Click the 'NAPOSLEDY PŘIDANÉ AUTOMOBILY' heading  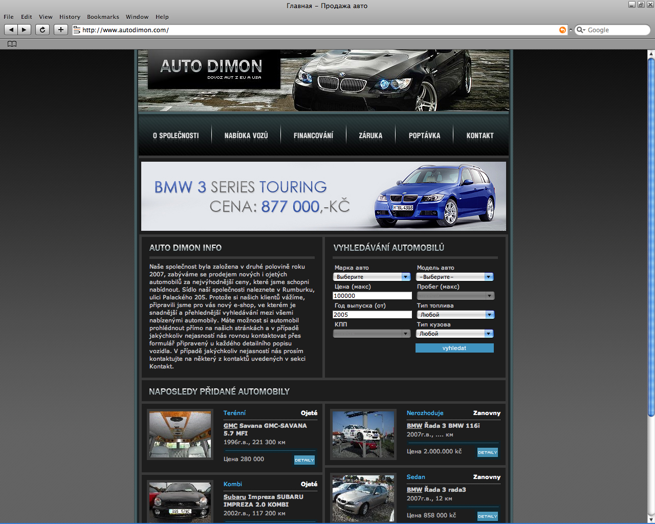tap(220, 391)
